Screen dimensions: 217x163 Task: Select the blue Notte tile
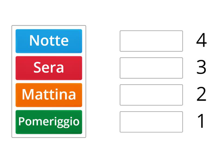click(49, 41)
